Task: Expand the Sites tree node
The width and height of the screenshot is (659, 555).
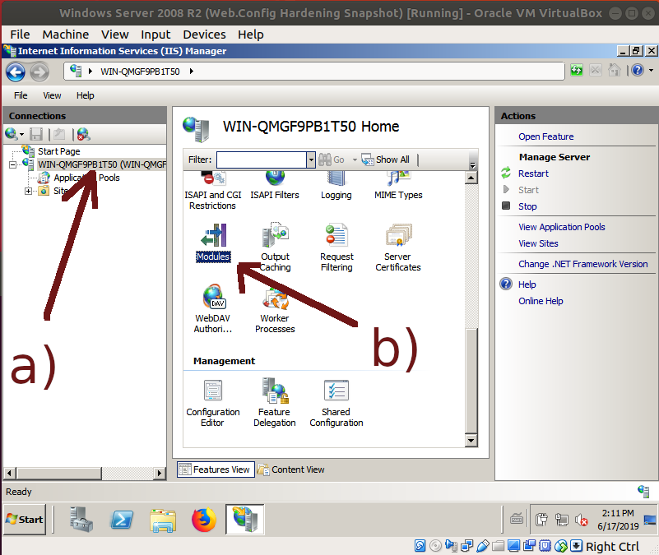Action: (x=29, y=192)
